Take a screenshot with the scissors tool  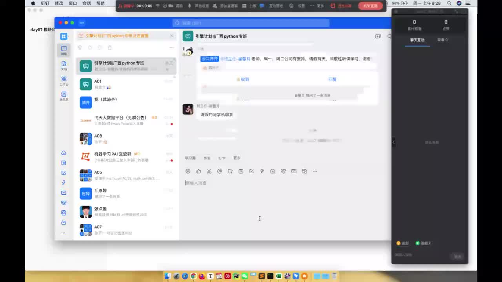click(209, 171)
